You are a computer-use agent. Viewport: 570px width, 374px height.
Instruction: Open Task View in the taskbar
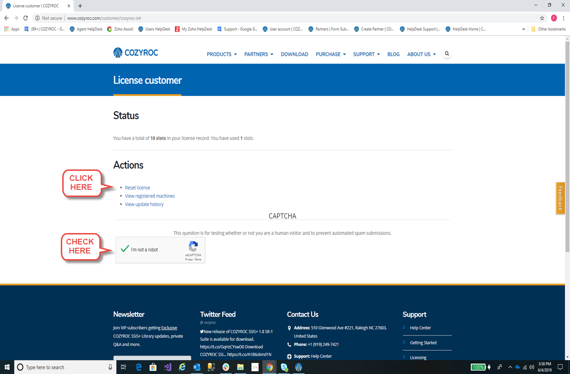pyautogui.click(x=123, y=367)
